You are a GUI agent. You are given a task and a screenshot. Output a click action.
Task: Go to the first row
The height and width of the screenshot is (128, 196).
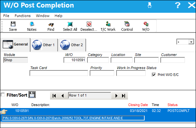pyautogui.click(x=54, y=96)
